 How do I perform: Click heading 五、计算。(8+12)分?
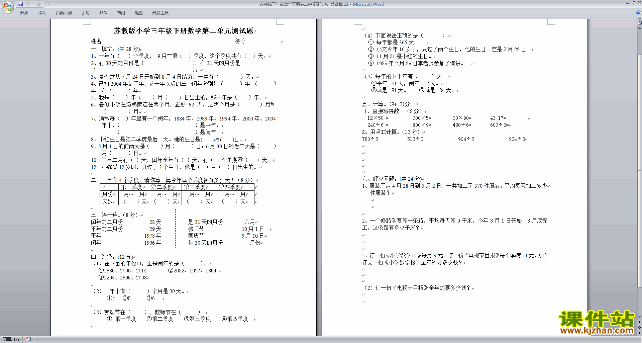coord(386,104)
